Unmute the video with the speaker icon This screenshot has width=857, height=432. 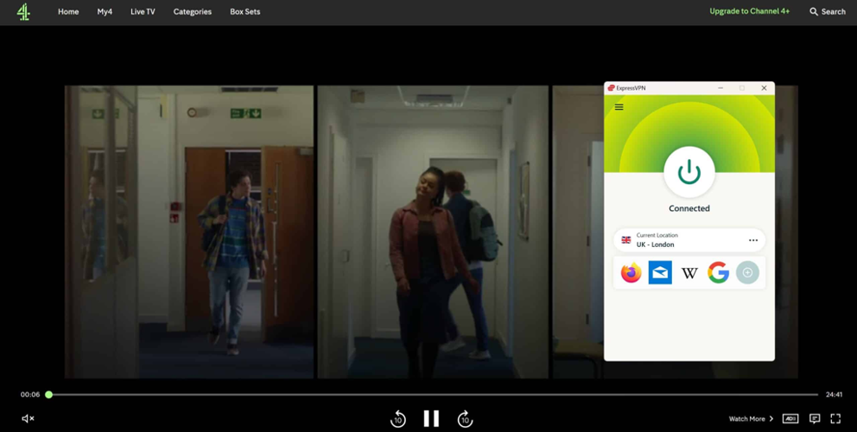[x=28, y=418]
